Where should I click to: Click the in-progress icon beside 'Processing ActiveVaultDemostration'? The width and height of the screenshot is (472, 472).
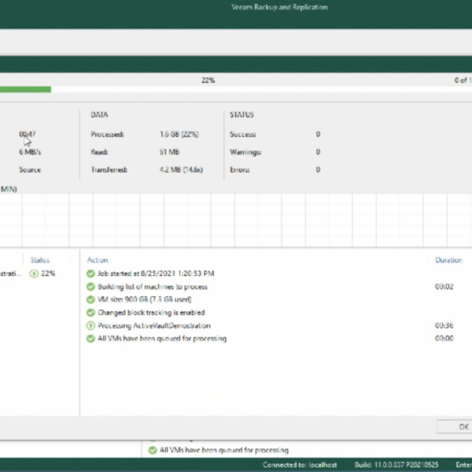coord(90,325)
